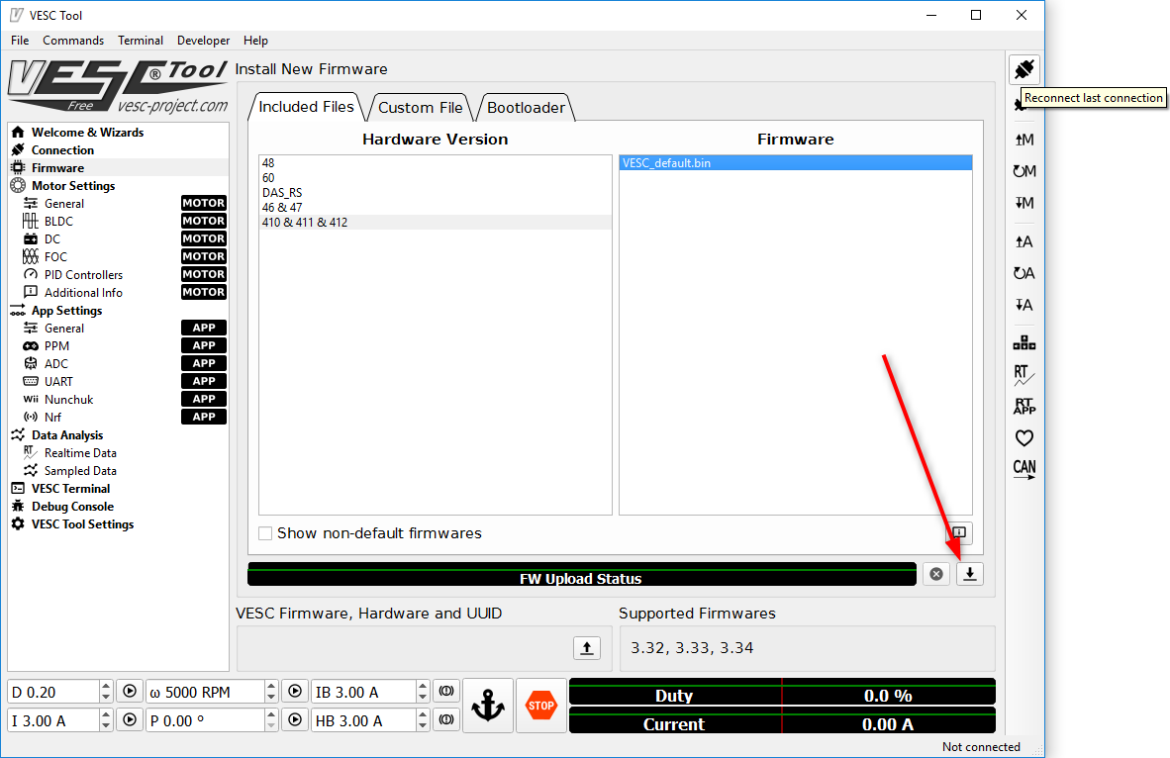
Task: Enable Show non-default firmwares checkbox
Action: 265,533
